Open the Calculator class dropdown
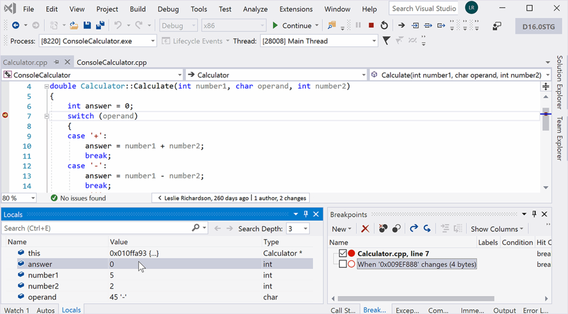The height and width of the screenshot is (314, 568). coord(363,75)
